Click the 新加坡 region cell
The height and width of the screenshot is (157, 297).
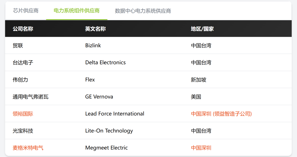[199, 80]
